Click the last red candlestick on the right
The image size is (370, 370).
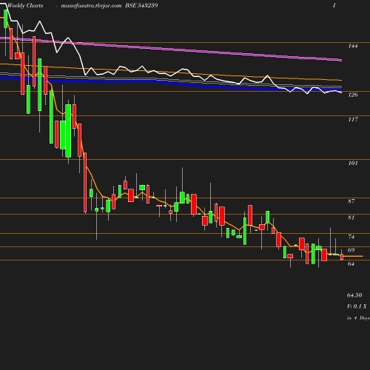(342, 257)
